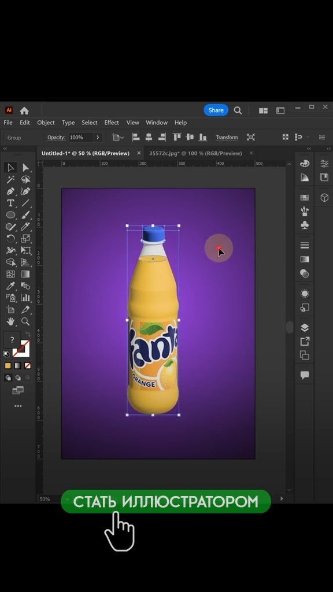Open the File menu

(x=8, y=123)
